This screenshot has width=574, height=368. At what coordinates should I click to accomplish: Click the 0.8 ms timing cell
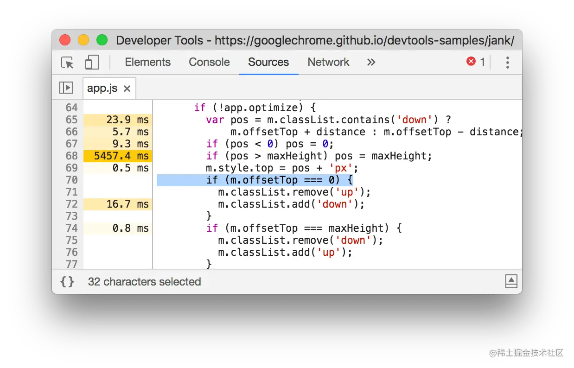pyautogui.click(x=118, y=228)
